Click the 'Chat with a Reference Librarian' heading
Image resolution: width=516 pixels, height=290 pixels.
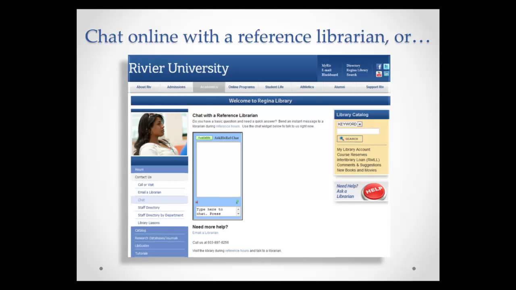225,116
